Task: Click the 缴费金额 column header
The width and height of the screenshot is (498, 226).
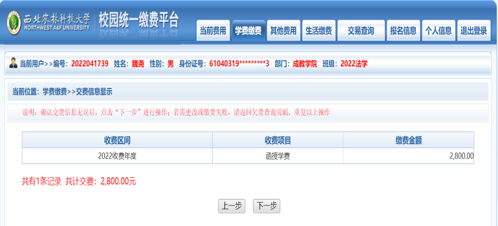Action: (408, 140)
